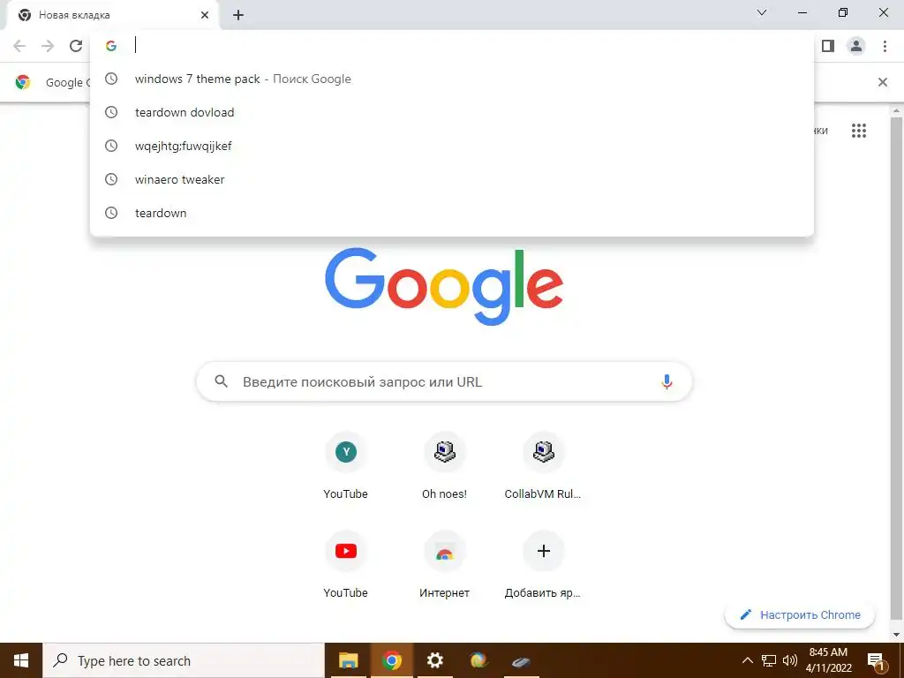
Task: Click the Google G icon in address bar
Action: click(x=111, y=46)
